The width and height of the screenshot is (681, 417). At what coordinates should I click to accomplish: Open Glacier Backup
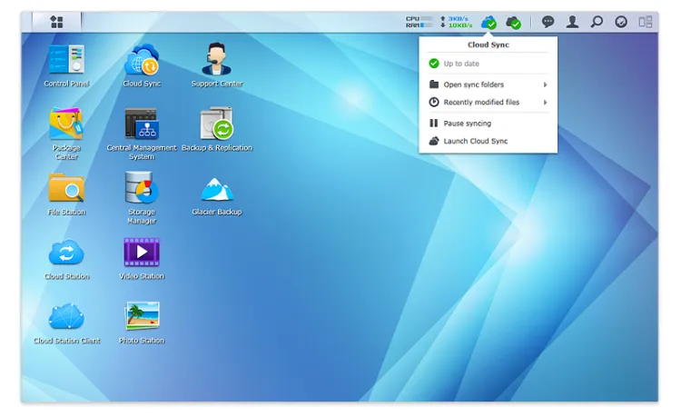(x=217, y=189)
